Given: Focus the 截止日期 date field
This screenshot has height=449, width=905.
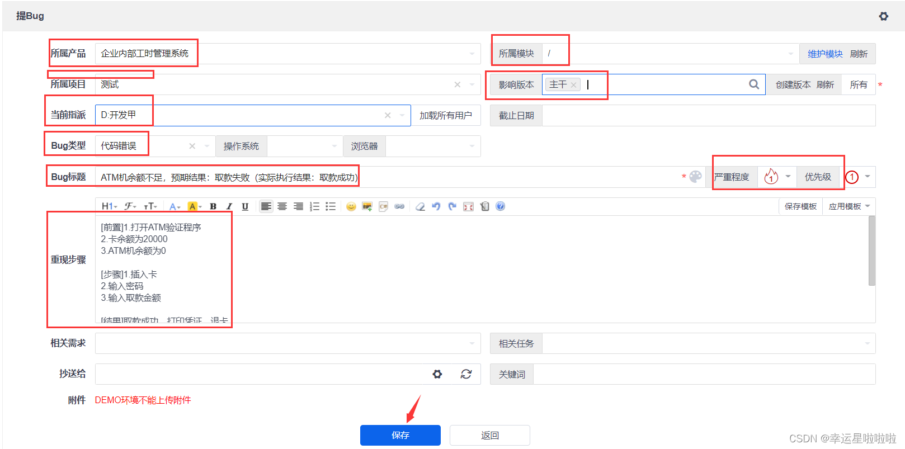Looking at the screenshot, I should tap(709, 115).
